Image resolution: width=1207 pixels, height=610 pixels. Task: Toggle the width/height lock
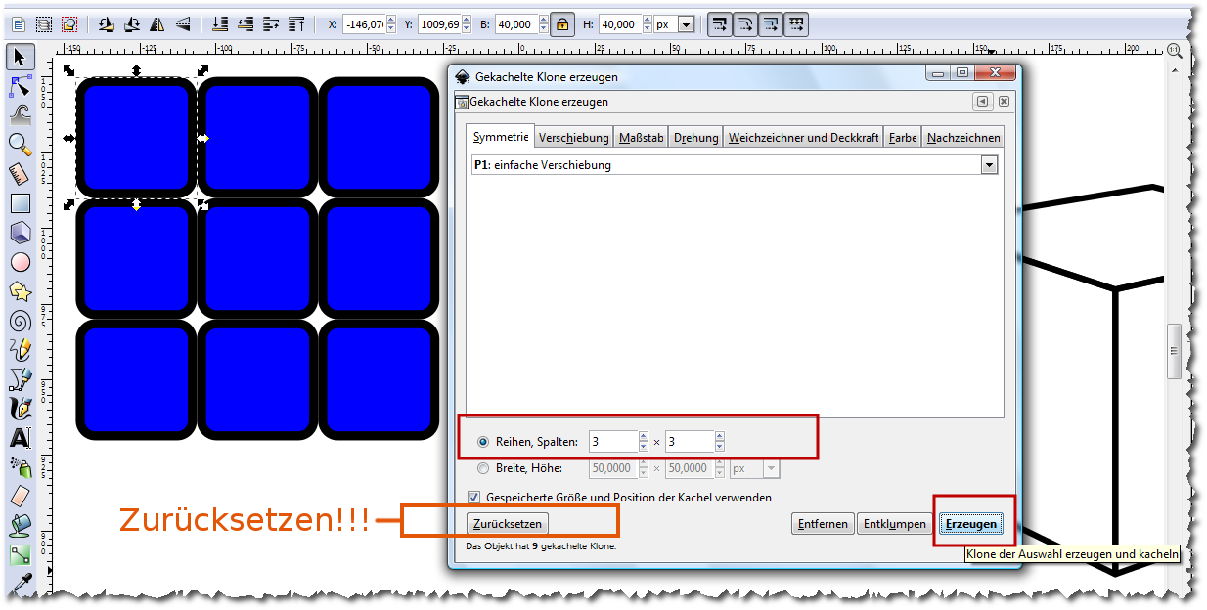pyautogui.click(x=561, y=23)
